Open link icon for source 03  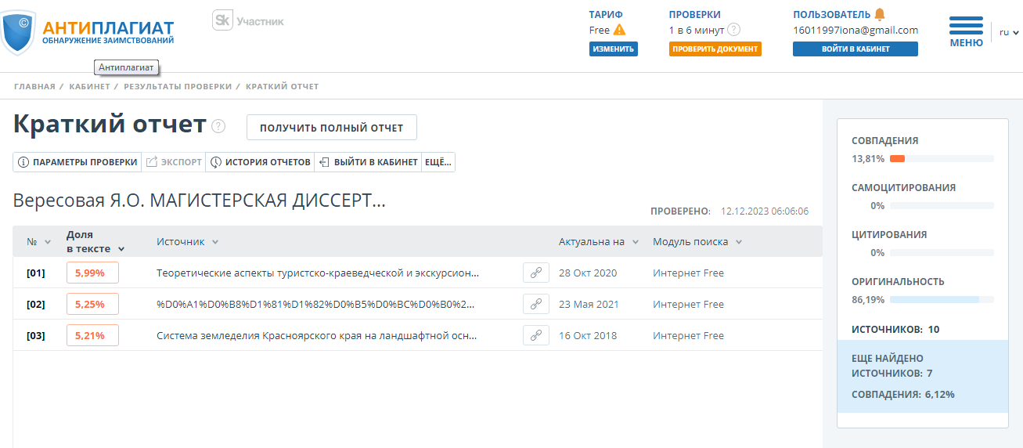pos(535,335)
